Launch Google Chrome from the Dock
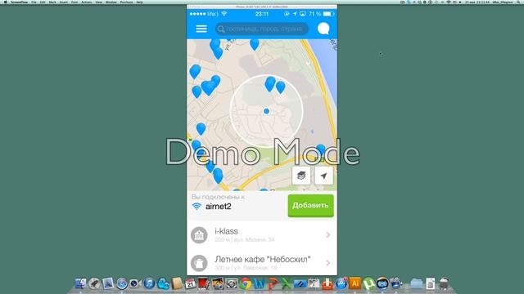The height and width of the screenshot is (294, 524). (246, 283)
